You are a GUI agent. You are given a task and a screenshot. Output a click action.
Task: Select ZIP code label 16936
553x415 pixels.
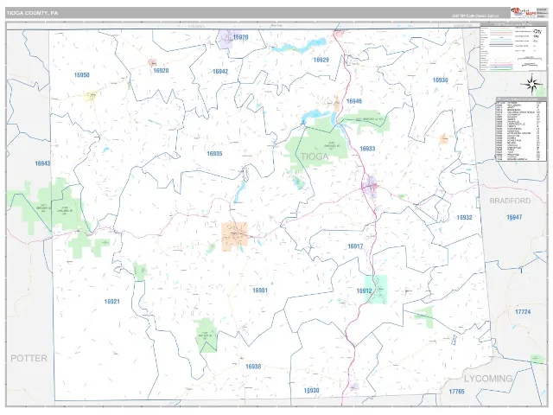440,80
